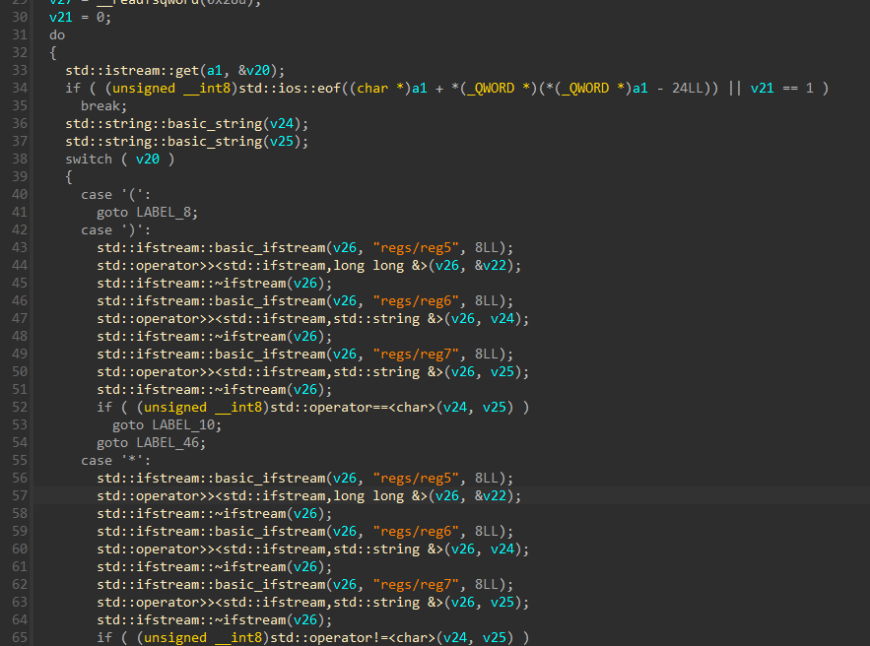Click case '(' label on line 40
This screenshot has width=870, height=646.
tap(116, 195)
